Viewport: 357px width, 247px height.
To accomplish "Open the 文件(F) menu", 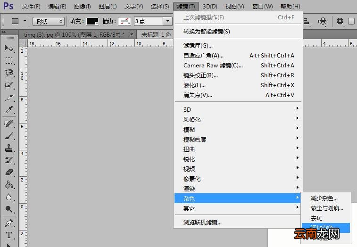I will pos(31,7).
